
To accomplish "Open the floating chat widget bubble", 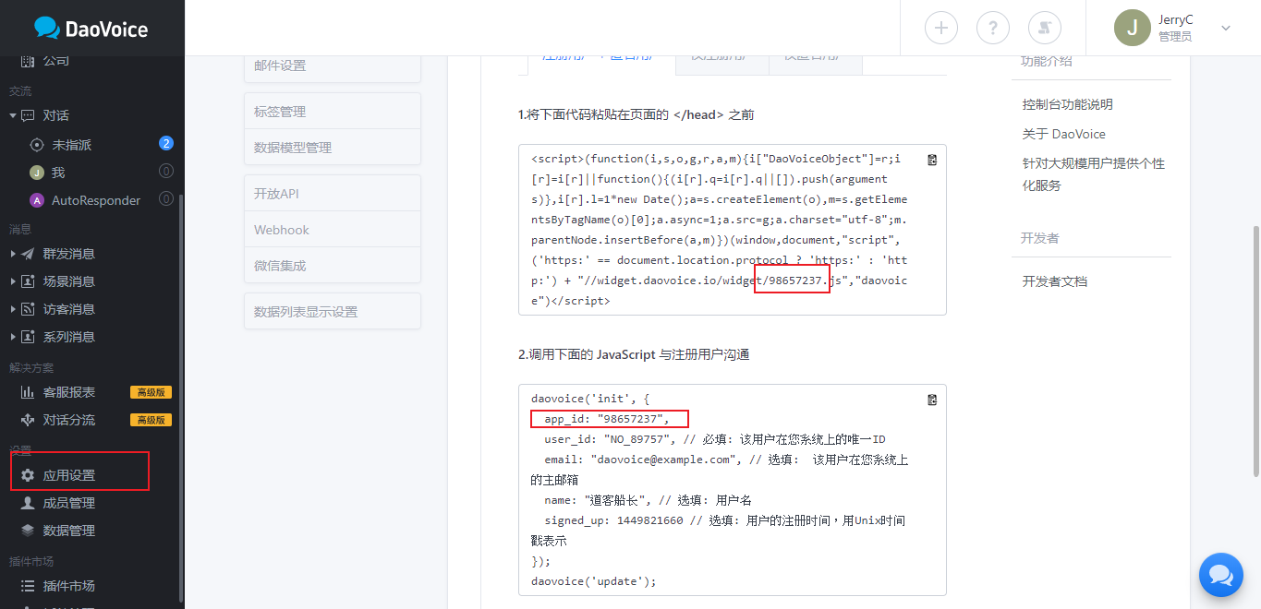I will coord(1220,575).
